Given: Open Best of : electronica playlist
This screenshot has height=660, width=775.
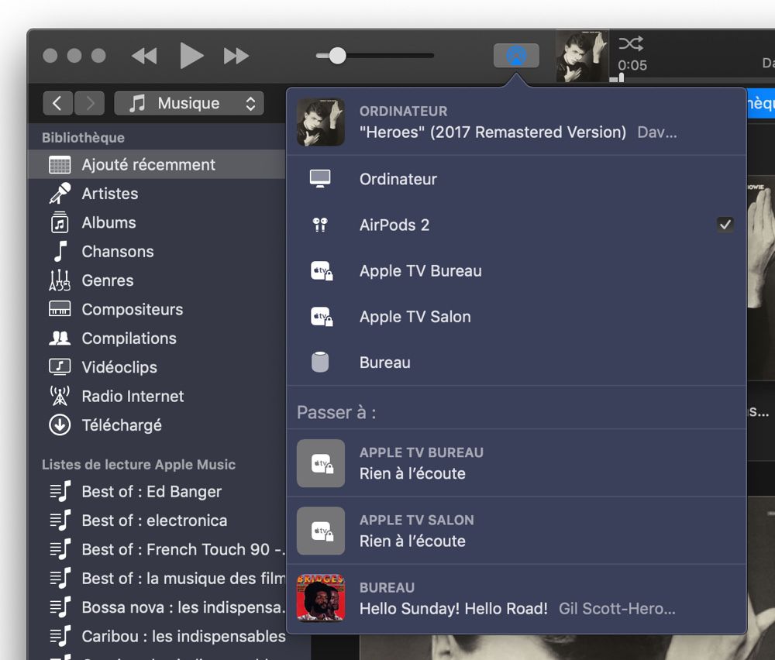Looking at the screenshot, I should pos(157,521).
